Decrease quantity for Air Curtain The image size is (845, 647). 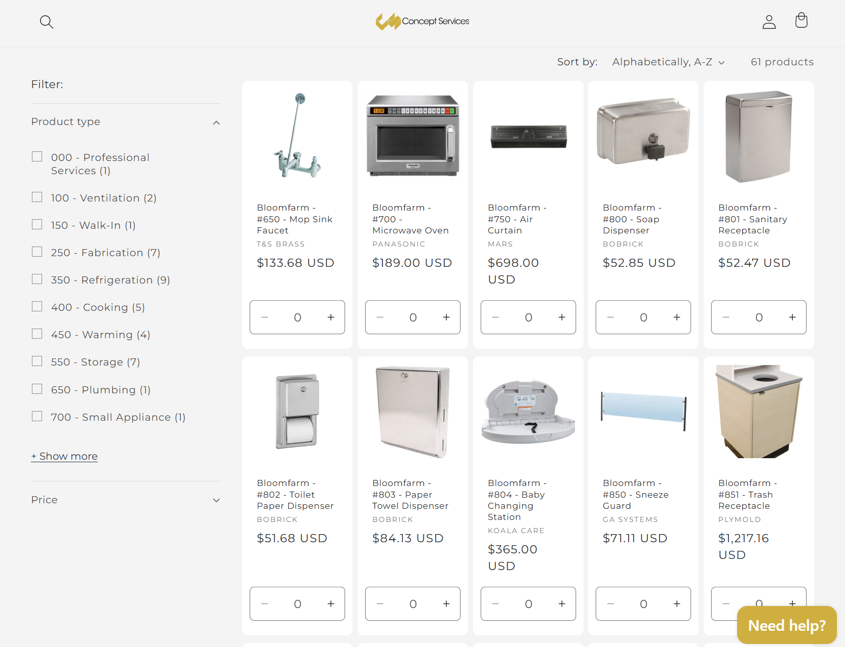[x=495, y=317]
